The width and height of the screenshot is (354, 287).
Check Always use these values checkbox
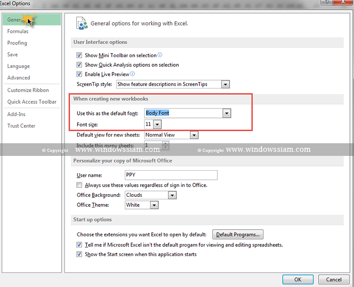tap(79, 185)
